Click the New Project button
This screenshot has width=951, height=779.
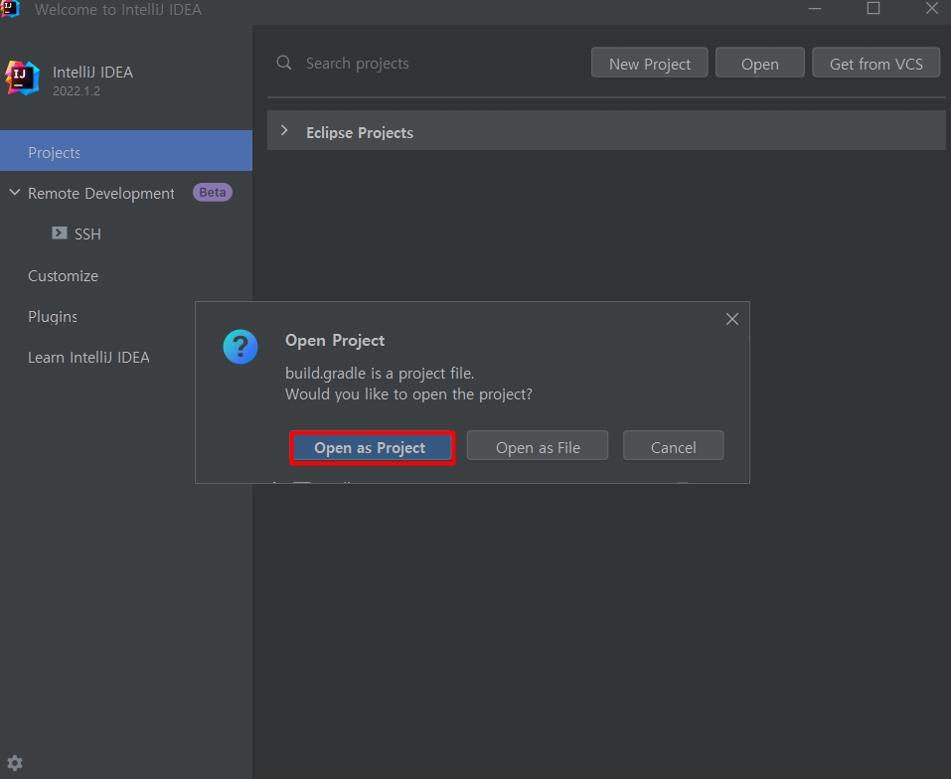pyautogui.click(x=650, y=63)
